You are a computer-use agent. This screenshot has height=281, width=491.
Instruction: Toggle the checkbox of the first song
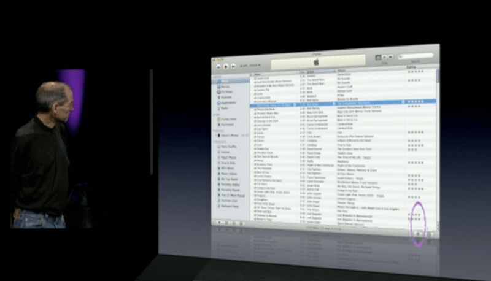(254, 78)
